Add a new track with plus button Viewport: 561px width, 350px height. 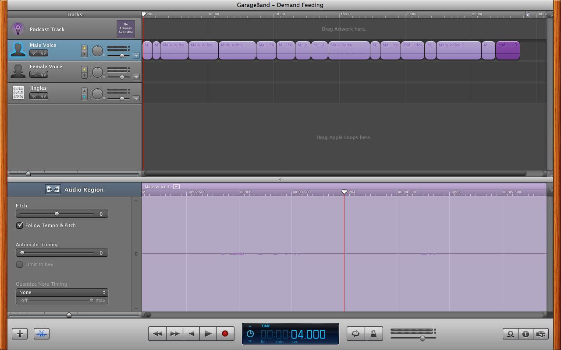20,334
